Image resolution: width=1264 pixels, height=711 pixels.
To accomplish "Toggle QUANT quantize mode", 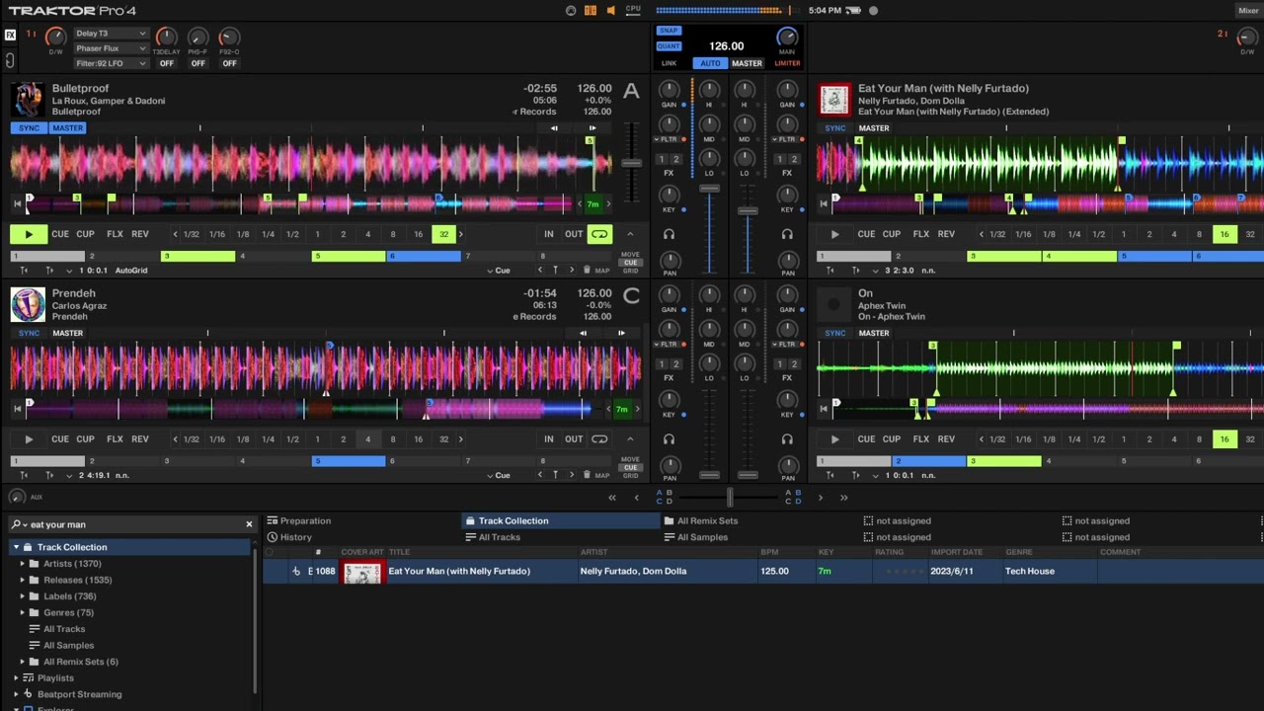I will tap(669, 46).
